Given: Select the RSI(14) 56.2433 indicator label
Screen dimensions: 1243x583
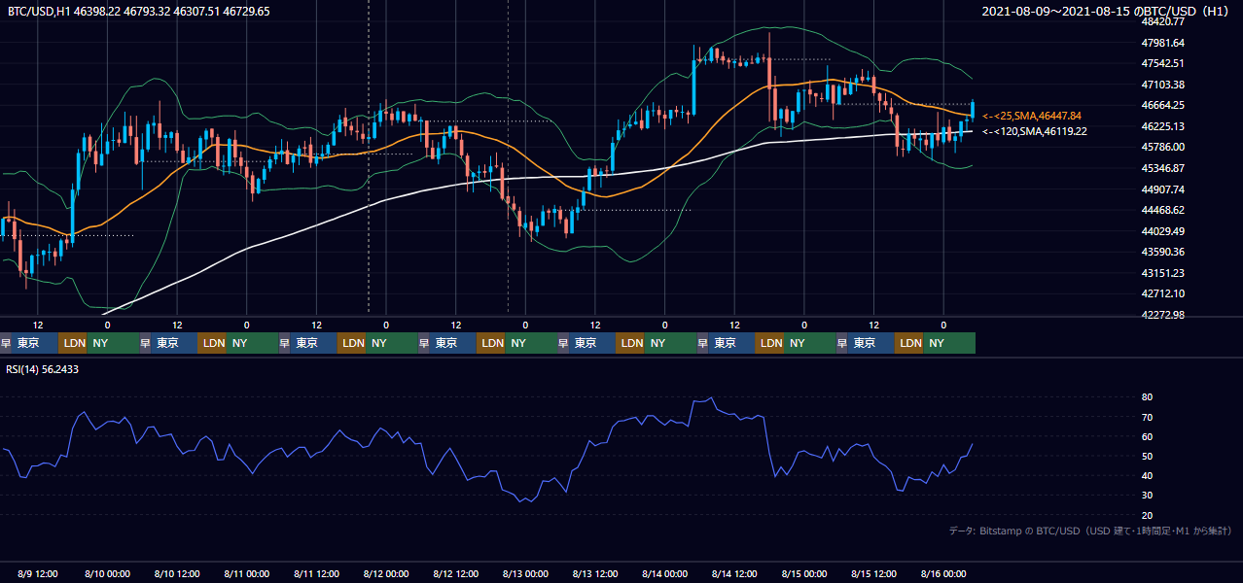Looking at the screenshot, I should pos(42,369).
